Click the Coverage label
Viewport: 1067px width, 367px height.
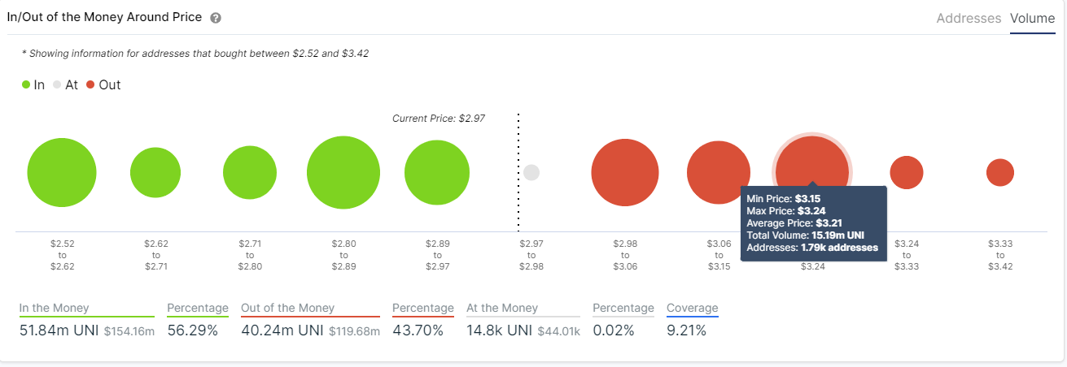tap(692, 308)
